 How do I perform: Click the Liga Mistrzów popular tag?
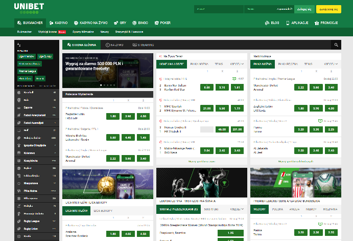(27, 56)
